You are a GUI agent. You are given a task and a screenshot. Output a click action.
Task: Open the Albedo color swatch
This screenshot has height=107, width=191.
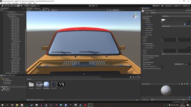click(x=163, y=20)
